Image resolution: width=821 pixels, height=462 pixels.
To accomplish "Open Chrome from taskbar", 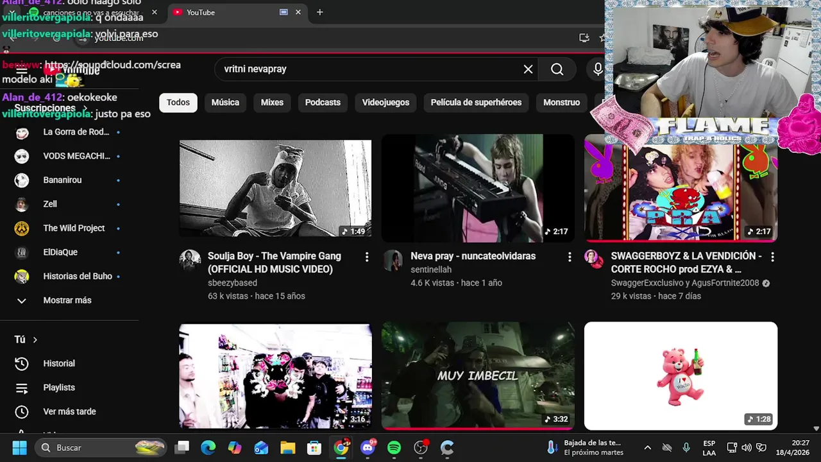I will click(x=341, y=447).
